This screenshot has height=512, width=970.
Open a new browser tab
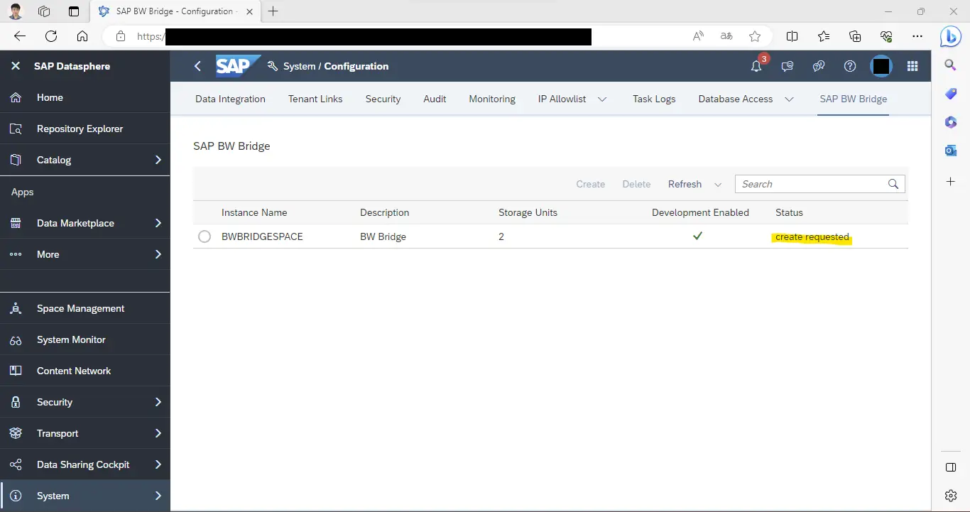coord(273,11)
